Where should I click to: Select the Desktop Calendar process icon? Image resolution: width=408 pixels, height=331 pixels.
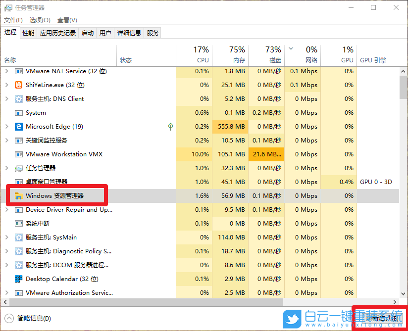tap(18, 279)
